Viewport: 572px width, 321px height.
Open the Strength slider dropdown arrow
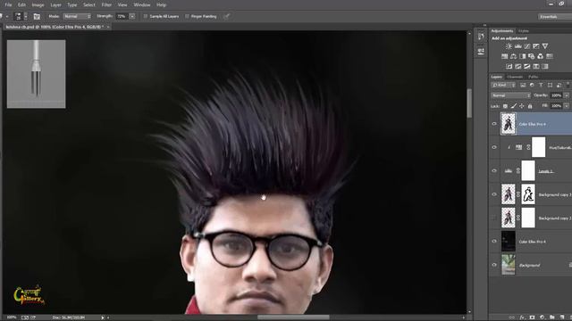coord(132,16)
